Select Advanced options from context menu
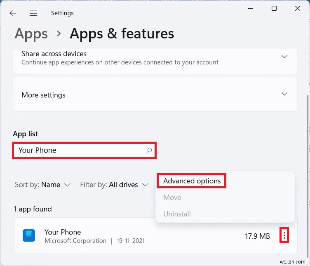310x266 pixels. click(192, 181)
